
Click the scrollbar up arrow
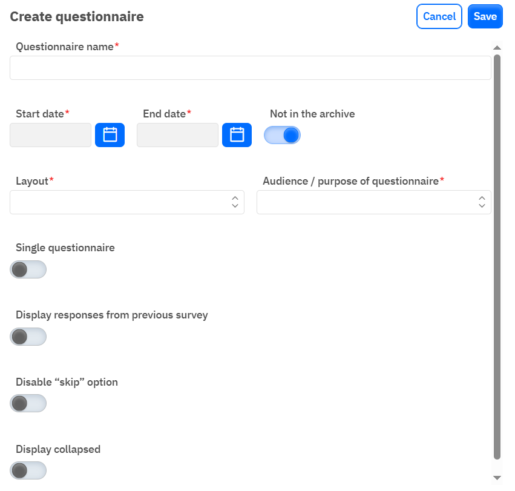click(x=497, y=47)
